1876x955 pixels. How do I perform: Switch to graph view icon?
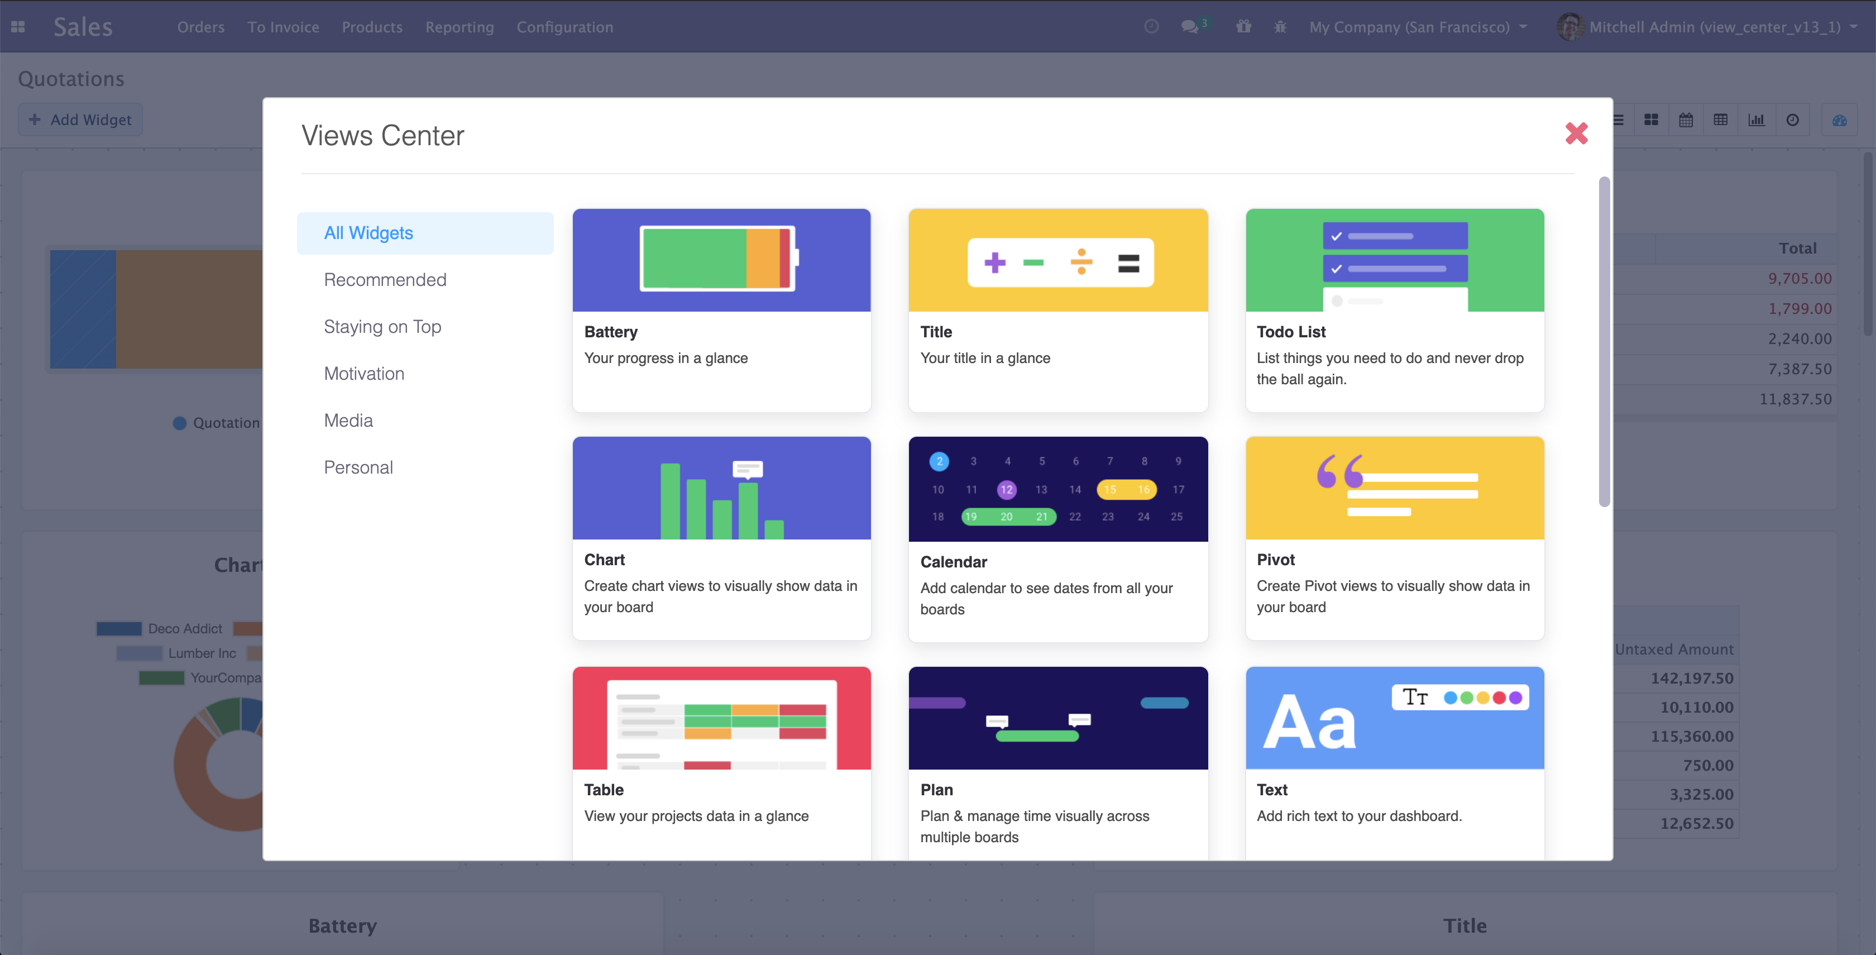click(x=1756, y=120)
